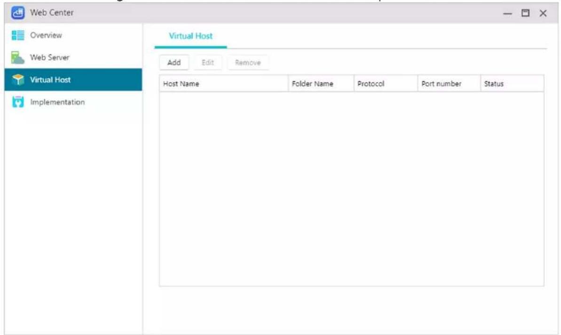Switch to the Virtual Host tab

coord(191,36)
